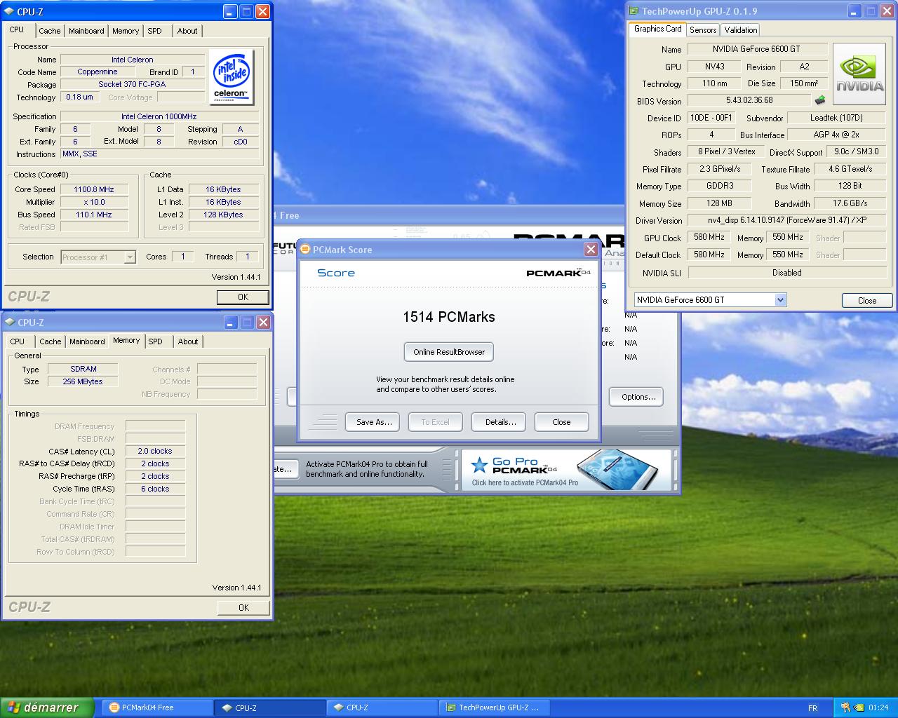Image resolution: width=898 pixels, height=718 pixels.
Task: Click the NVIDIA logo in GPU-Z
Action: click(x=859, y=74)
